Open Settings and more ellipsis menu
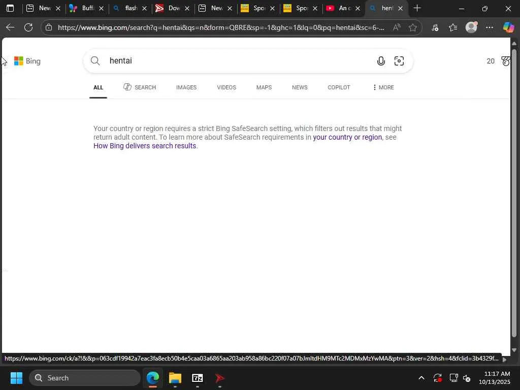Image resolution: width=520 pixels, height=390 pixels. pos(490,27)
